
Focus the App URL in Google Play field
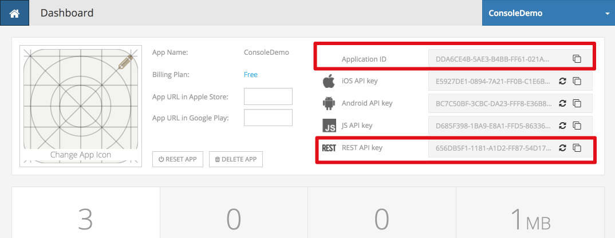[x=269, y=118]
